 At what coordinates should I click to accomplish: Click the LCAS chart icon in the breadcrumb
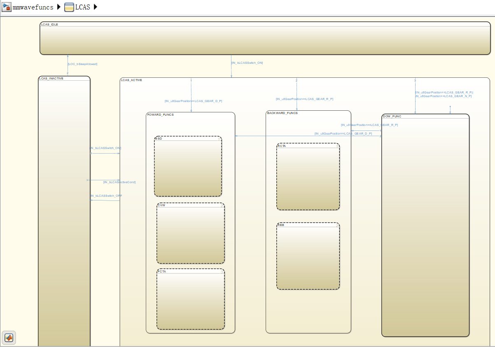(69, 7)
